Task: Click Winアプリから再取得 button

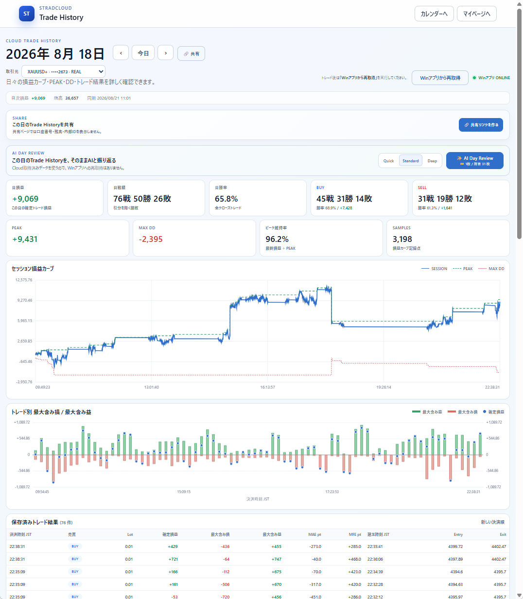Action: 440,78
